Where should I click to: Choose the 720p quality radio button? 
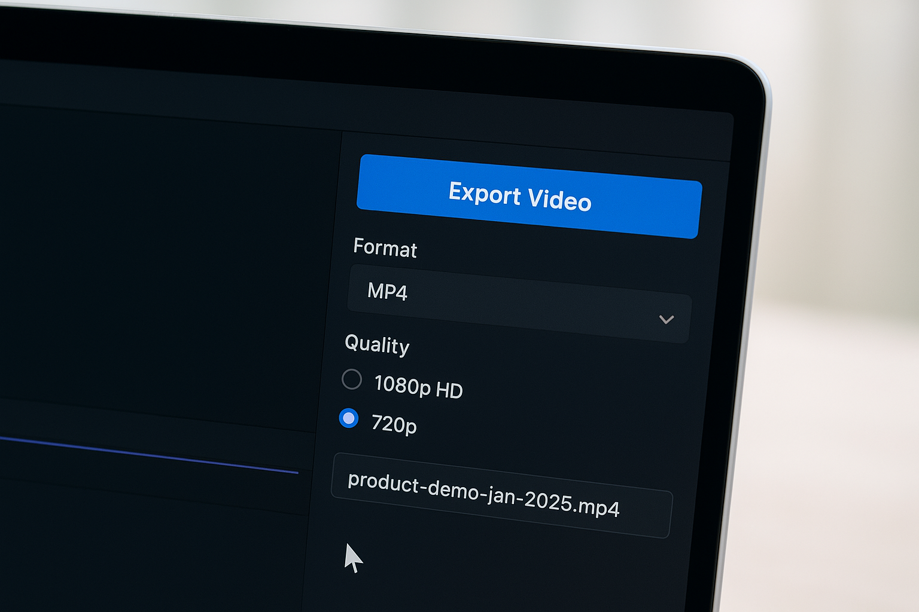(349, 418)
